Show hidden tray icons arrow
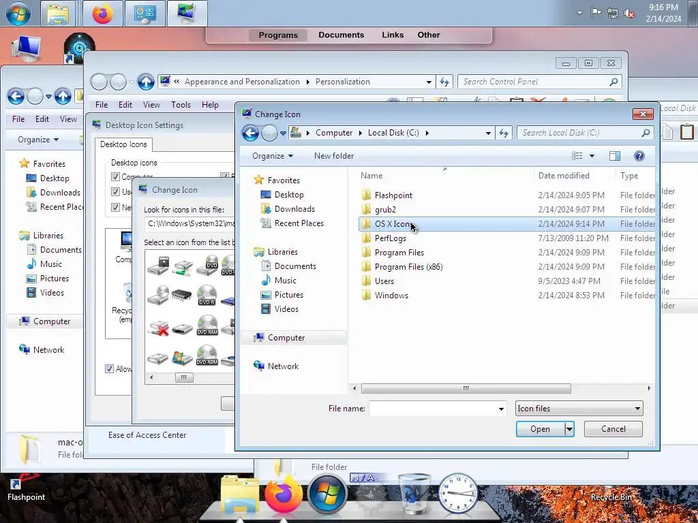Image resolution: width=698 pixels, height=523 pixels. pos(579,14)
